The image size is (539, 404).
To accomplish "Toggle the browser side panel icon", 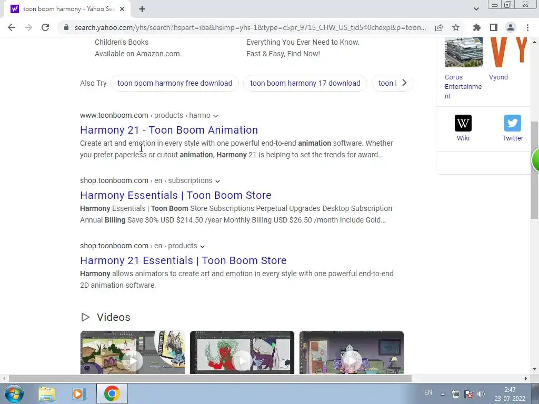I will coord(494,27).
